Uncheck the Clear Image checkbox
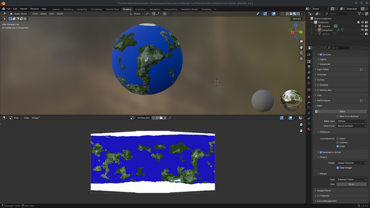 tap(338, 168)
